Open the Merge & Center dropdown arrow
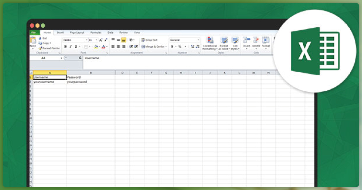This screenshot has width=362, height=190. (x=166, y=46)
